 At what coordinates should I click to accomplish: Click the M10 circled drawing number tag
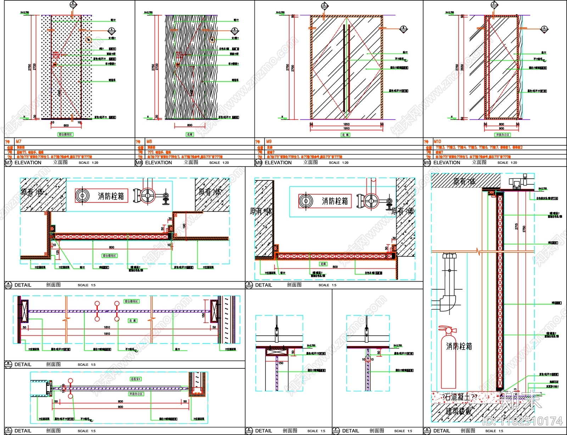(x=427, y=163)
